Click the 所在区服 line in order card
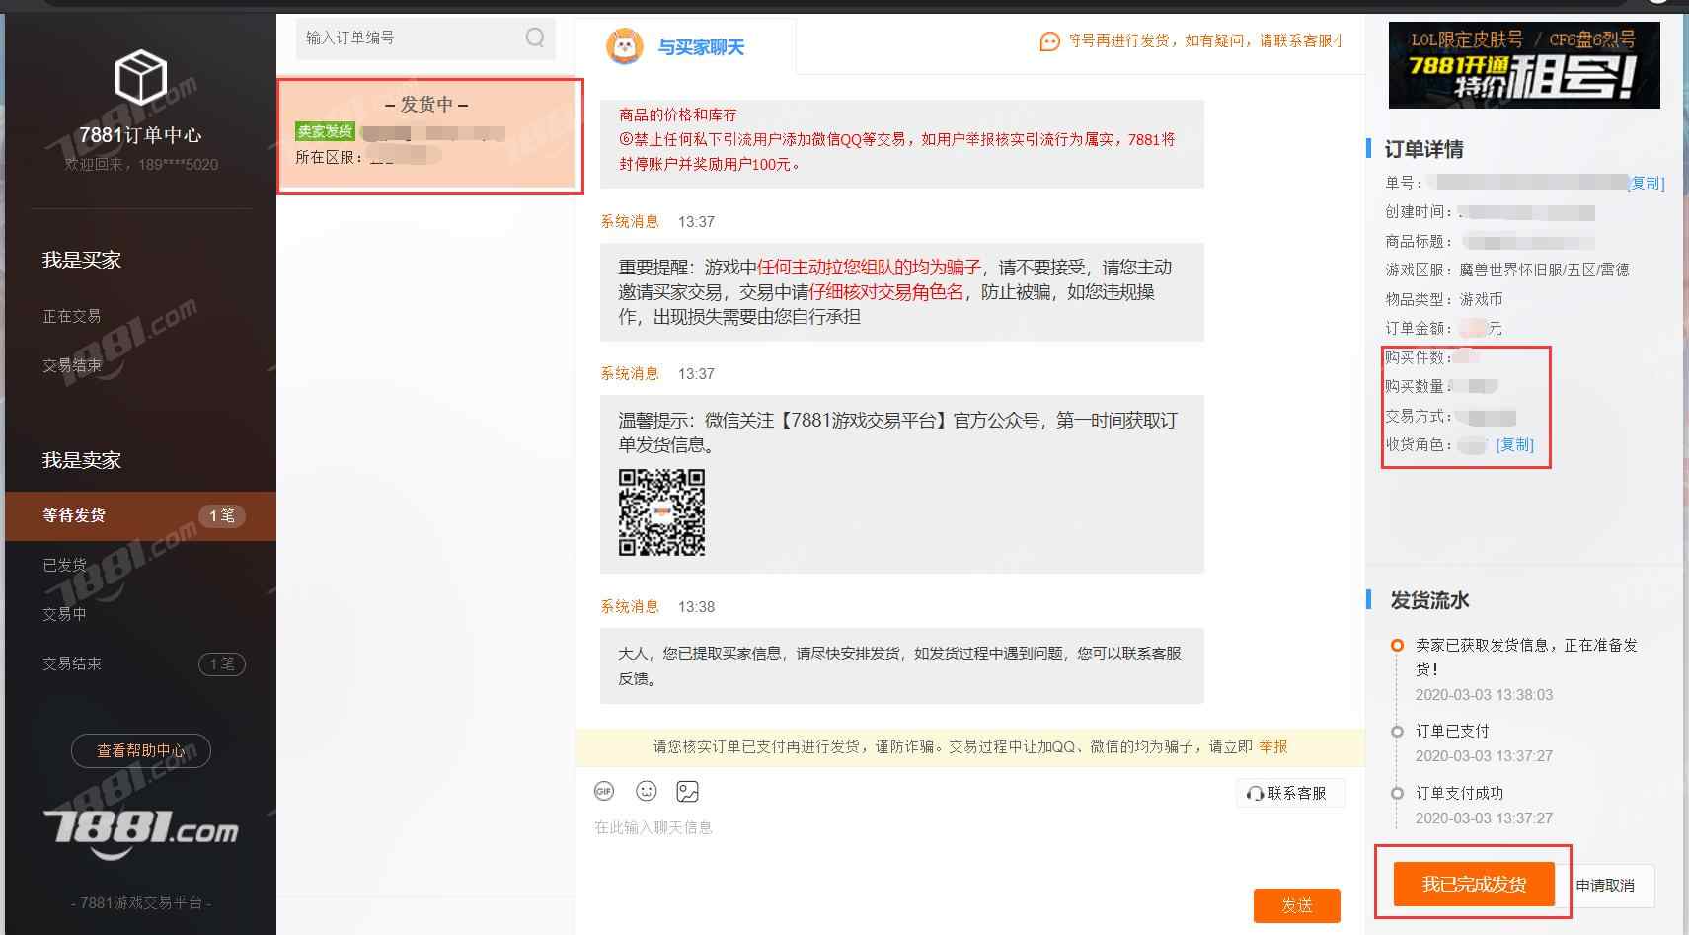1689x935 pixels. pyautogui.click(x=367, y=157)
